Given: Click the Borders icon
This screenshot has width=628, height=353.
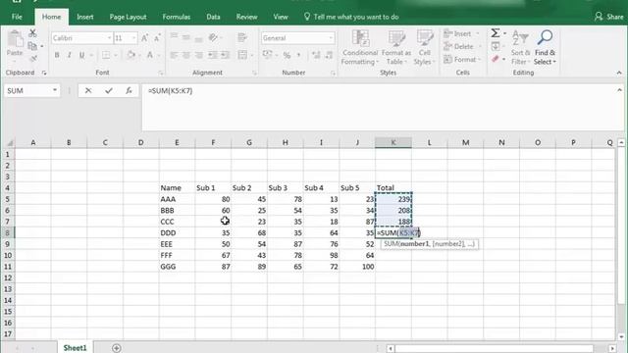Looking at the screenshot, I should coord(106,55).
